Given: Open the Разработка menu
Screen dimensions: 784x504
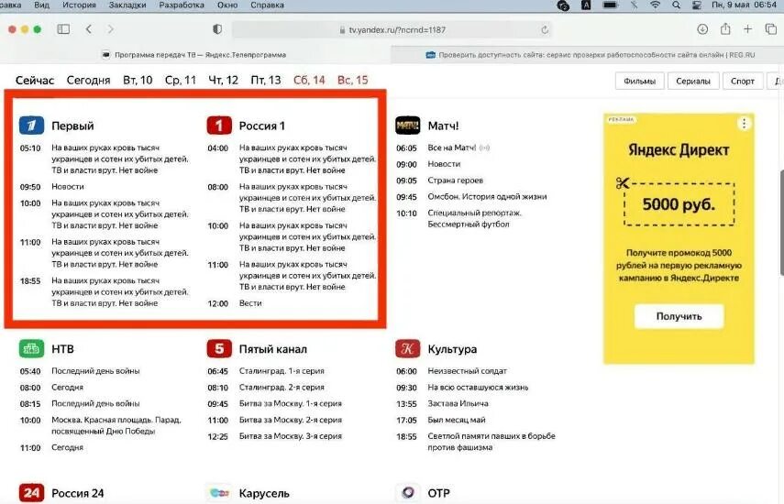Looking at the screenshot, I should tap(182, 5).
